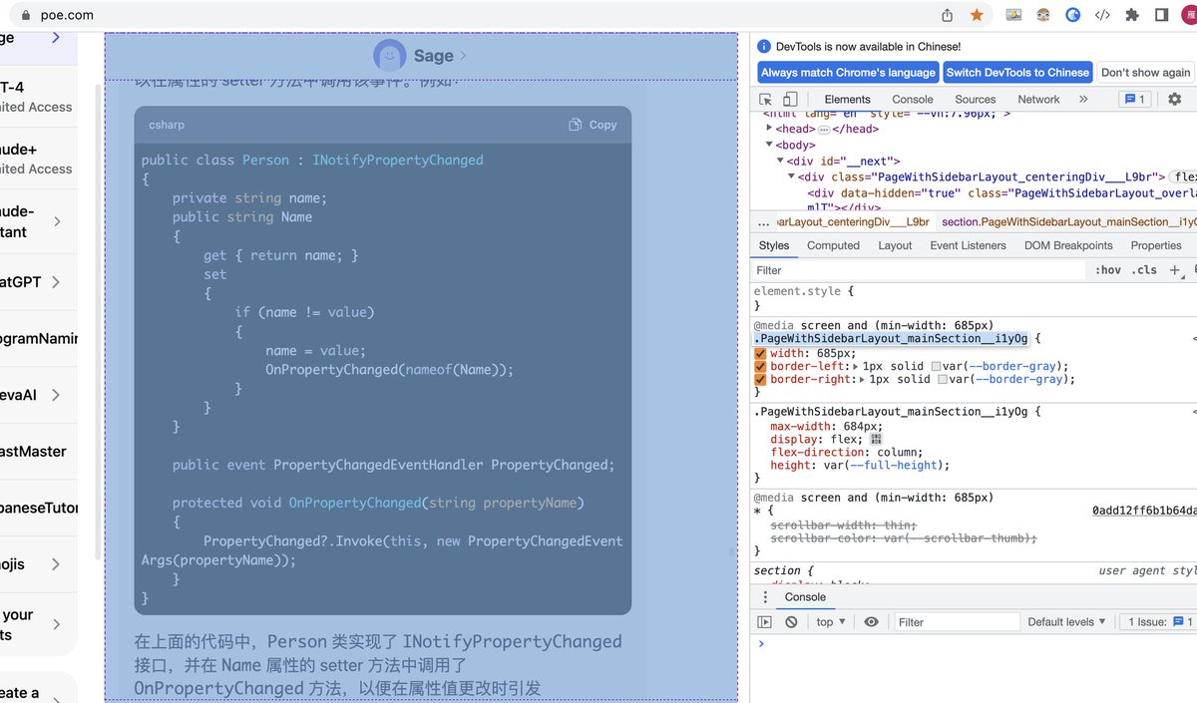The width and height of the screenshot is (1197, 703).
Task: Expand the head element node
Action: pyautogui.click(x=769, y=129)
